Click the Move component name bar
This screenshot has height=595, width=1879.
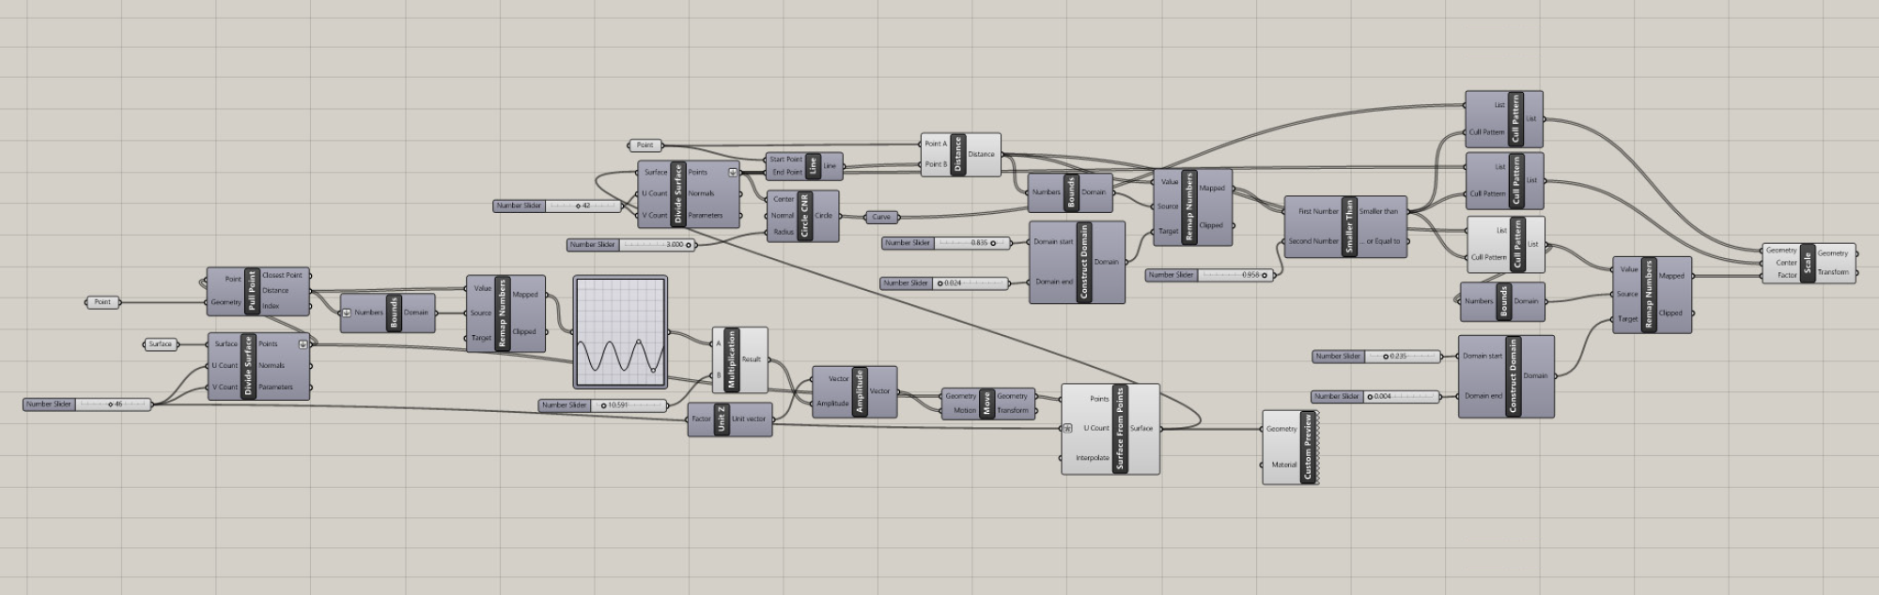[x=986, y=404]
